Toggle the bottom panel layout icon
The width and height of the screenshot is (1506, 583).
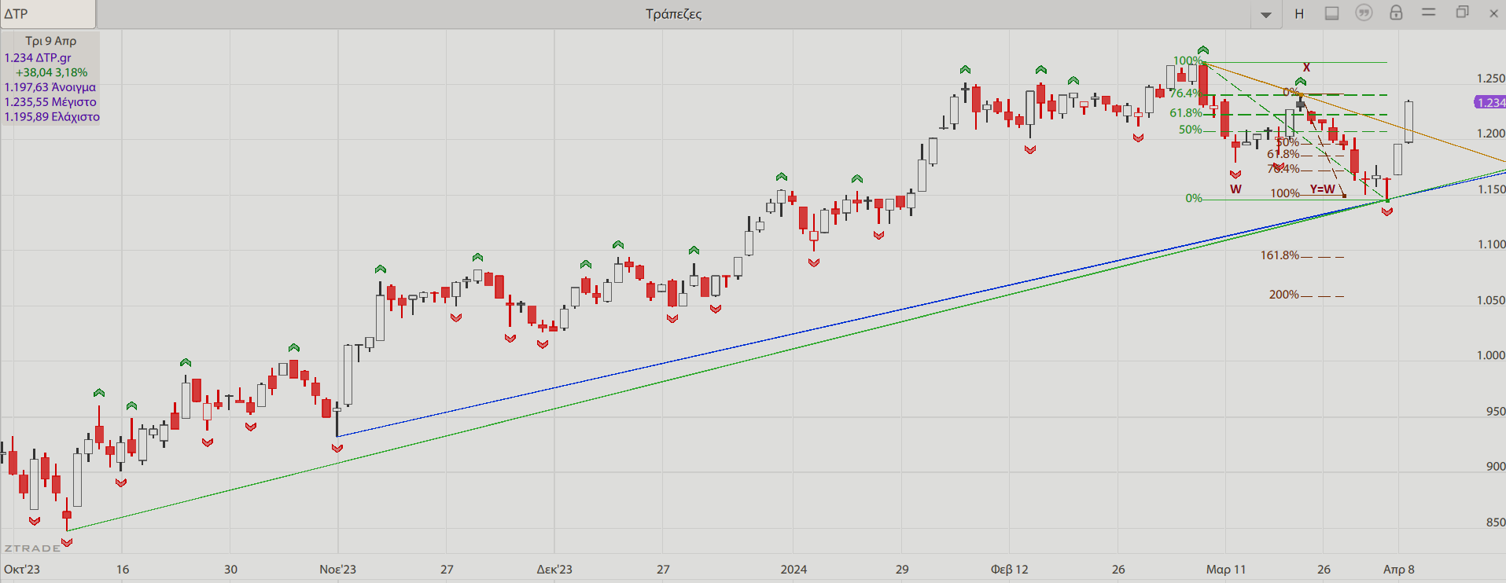(1331, 13)
